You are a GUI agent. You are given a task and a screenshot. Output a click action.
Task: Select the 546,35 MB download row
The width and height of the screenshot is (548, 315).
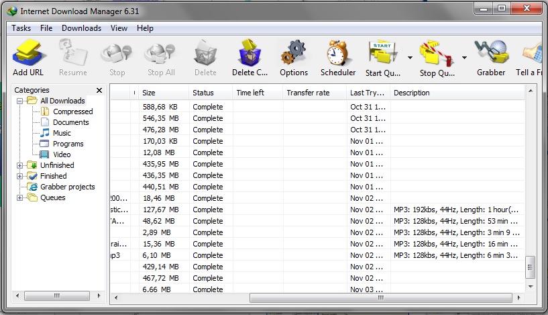317,118
